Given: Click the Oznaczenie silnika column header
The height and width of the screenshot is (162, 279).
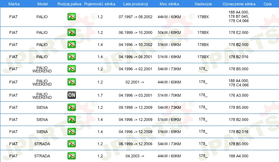Looking at the screenshot, I should (x=239, y=4).
